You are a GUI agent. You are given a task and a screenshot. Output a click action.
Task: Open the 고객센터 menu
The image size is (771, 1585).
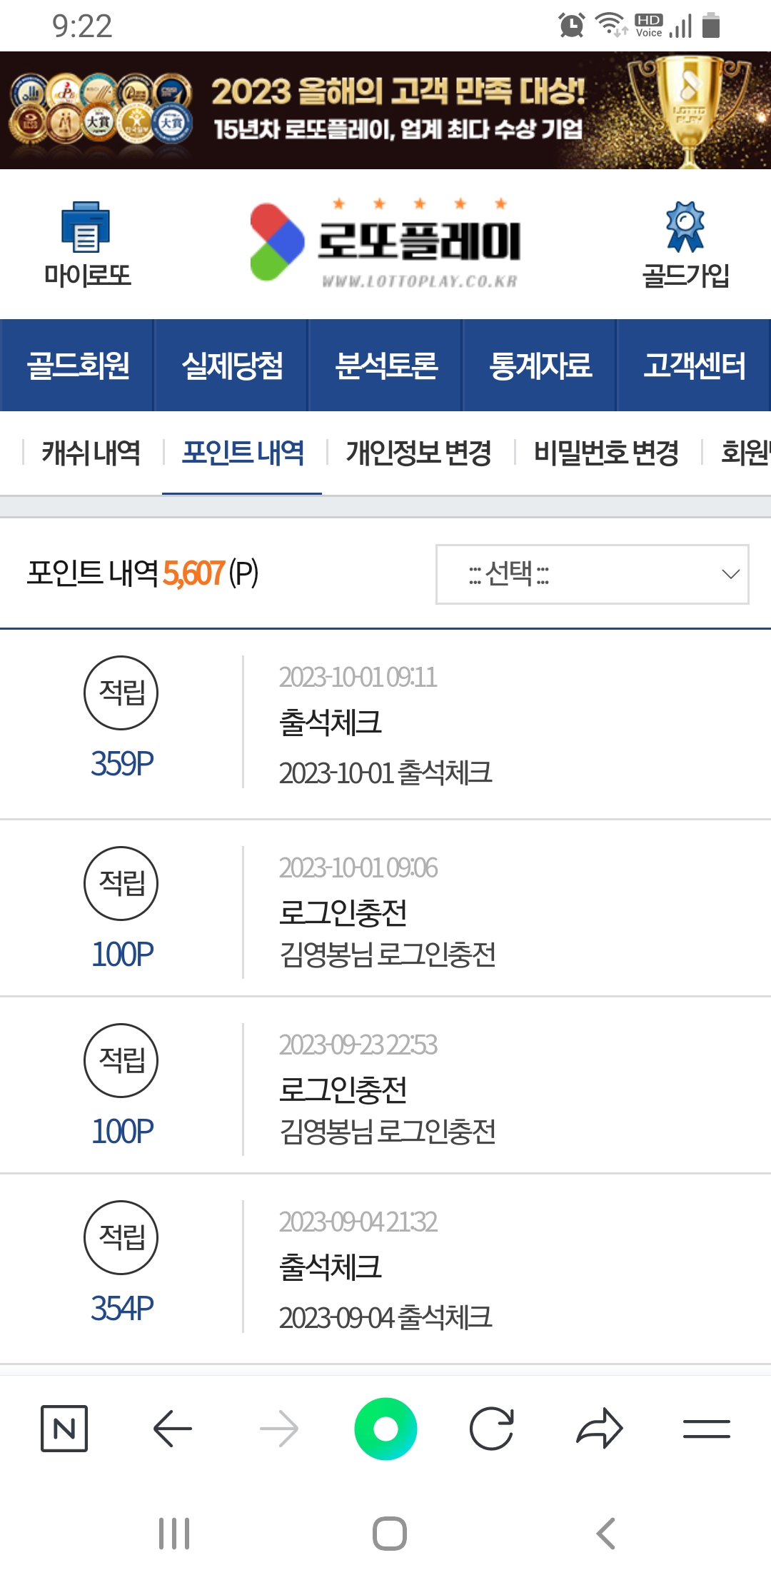694,366
